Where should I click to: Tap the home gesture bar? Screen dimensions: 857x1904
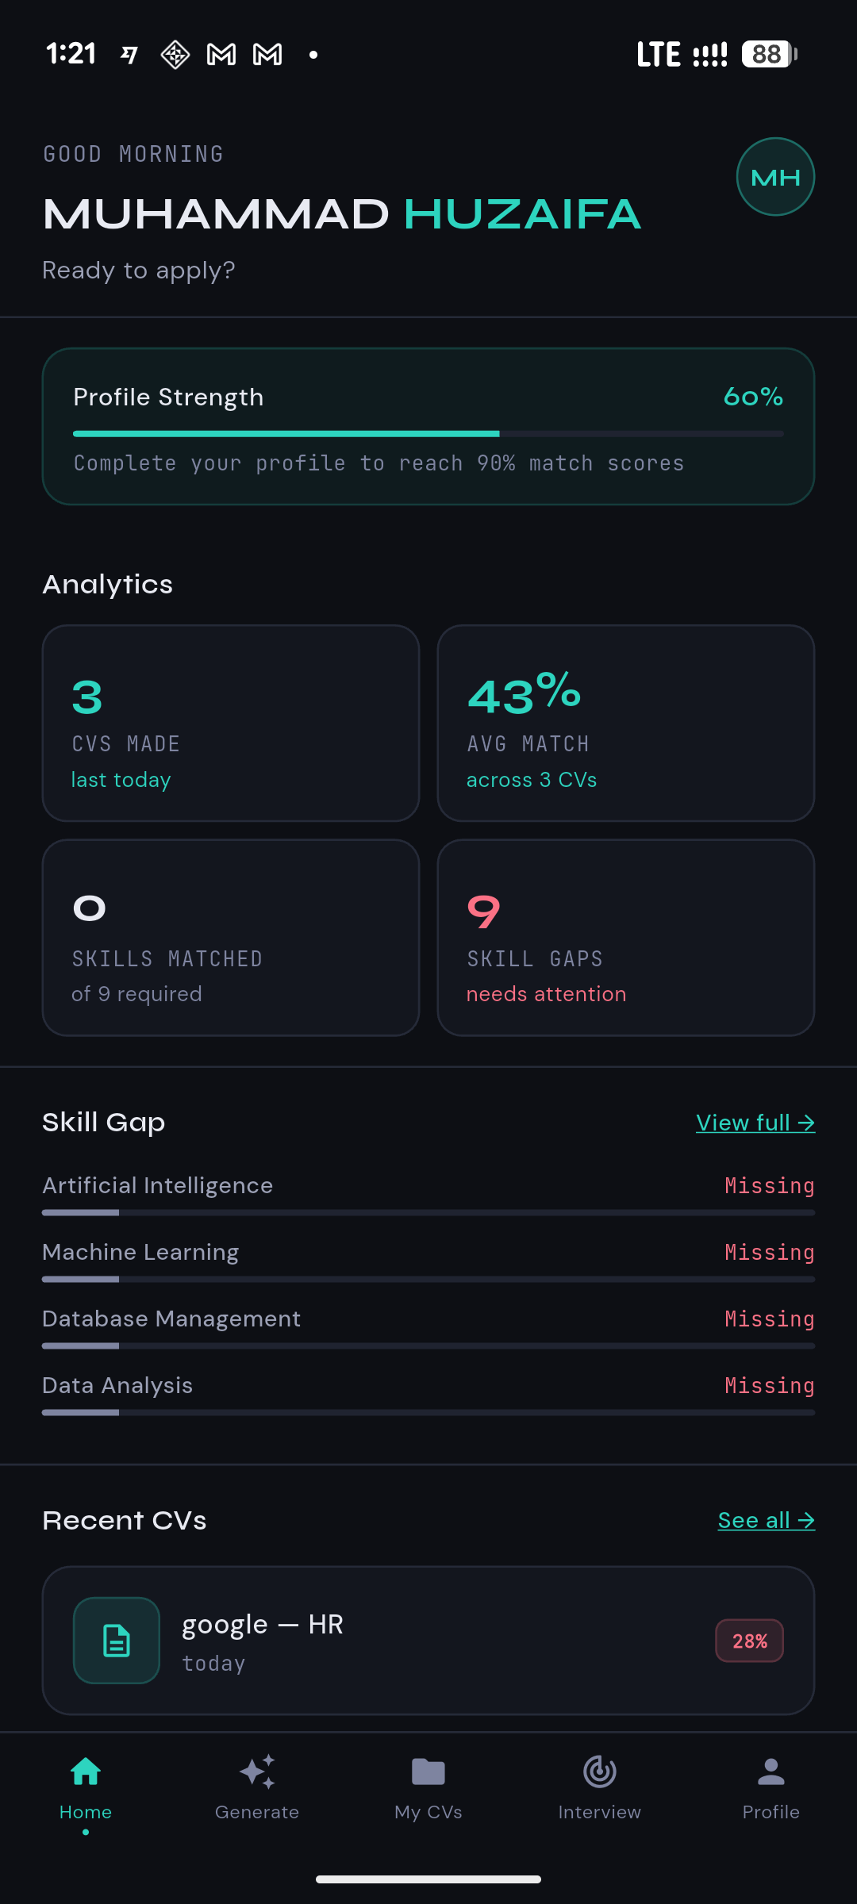pos(428,1879)
